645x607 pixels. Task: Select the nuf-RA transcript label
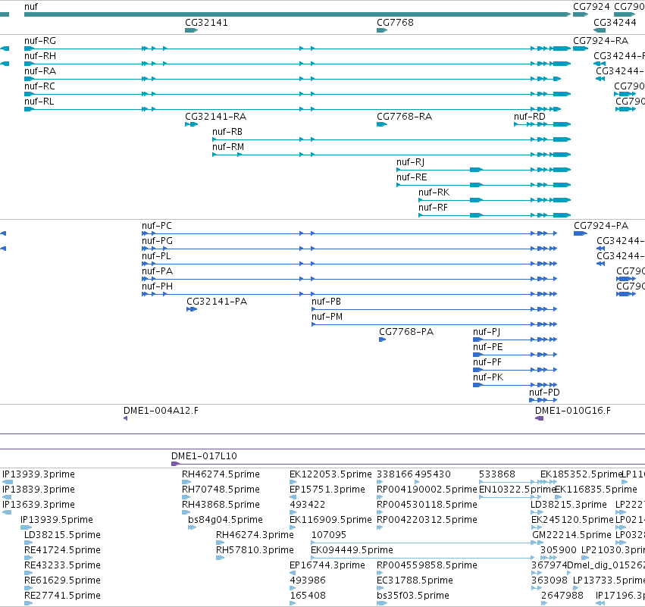[x=40, y=71]
